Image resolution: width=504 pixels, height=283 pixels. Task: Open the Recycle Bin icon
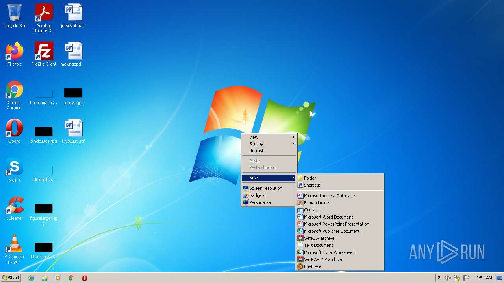coord(14,16)
